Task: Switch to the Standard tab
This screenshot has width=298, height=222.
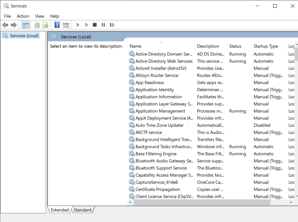Action: (x=82, y=210)
